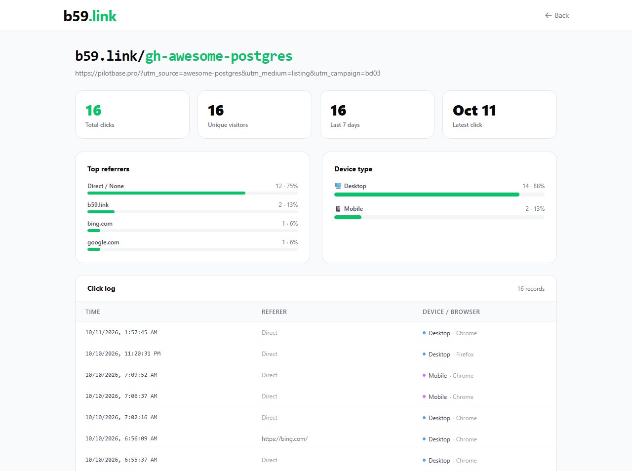Viewport: 632px width, 471px height.
Task: Click the Last 7 days stat
Action: 377,115
